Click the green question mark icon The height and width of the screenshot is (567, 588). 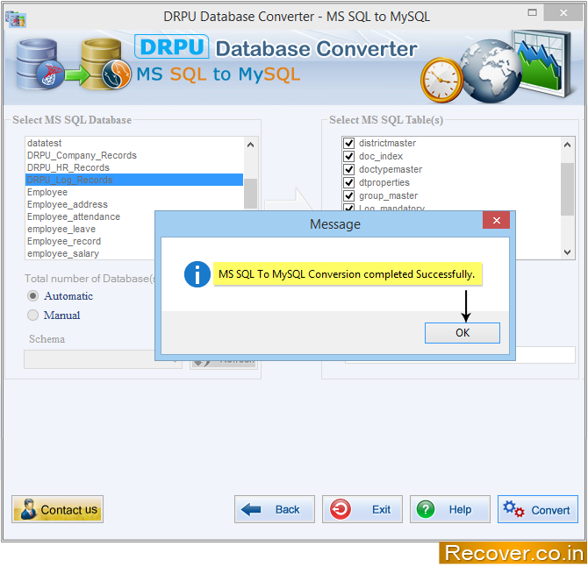click(426, 509)
